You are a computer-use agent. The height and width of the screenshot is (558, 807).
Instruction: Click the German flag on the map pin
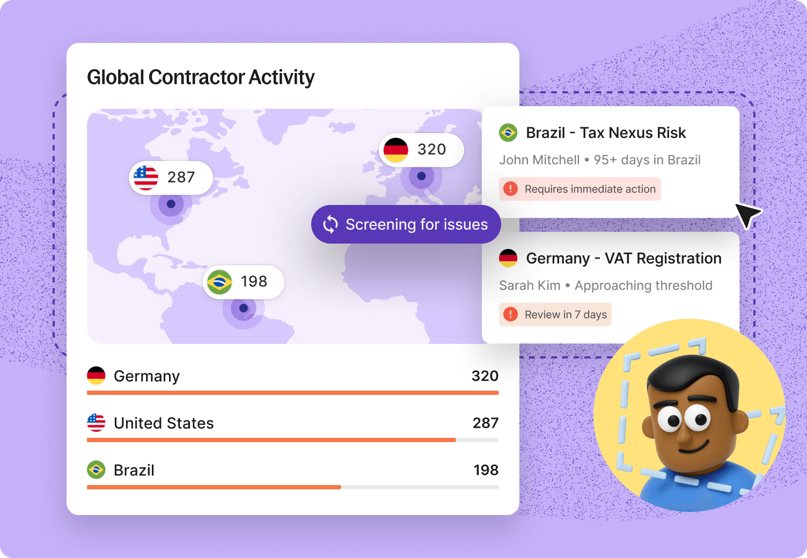coord(396,150)
